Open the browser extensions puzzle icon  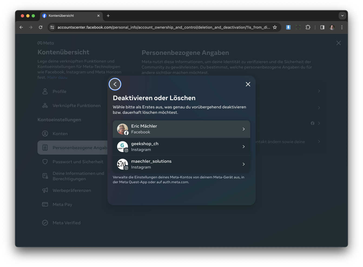click(x=308, y=27)
